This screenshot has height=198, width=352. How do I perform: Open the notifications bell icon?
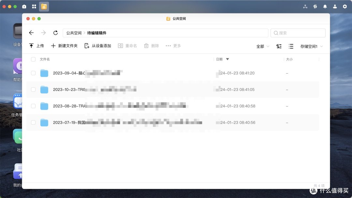pyautogui.click(x=325, y=7)
